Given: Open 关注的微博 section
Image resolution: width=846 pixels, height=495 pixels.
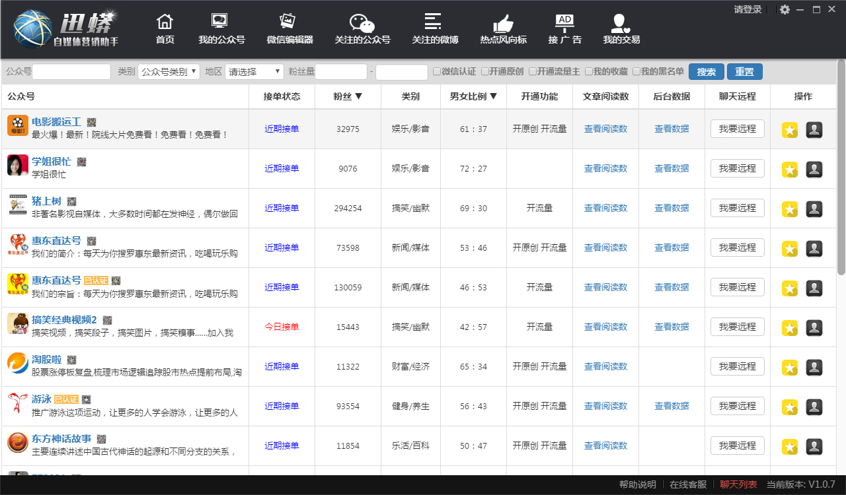Looking at the screenshot, I should 435,30.
